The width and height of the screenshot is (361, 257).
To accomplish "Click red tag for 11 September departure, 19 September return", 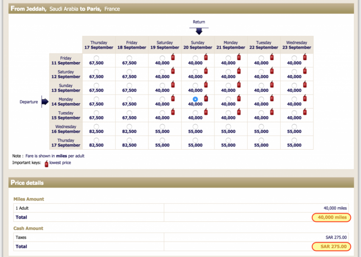I will click(x=173, y=57).
